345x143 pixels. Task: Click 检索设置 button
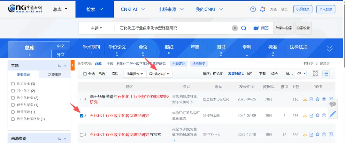pyautogui.click(x=303, y=28)
